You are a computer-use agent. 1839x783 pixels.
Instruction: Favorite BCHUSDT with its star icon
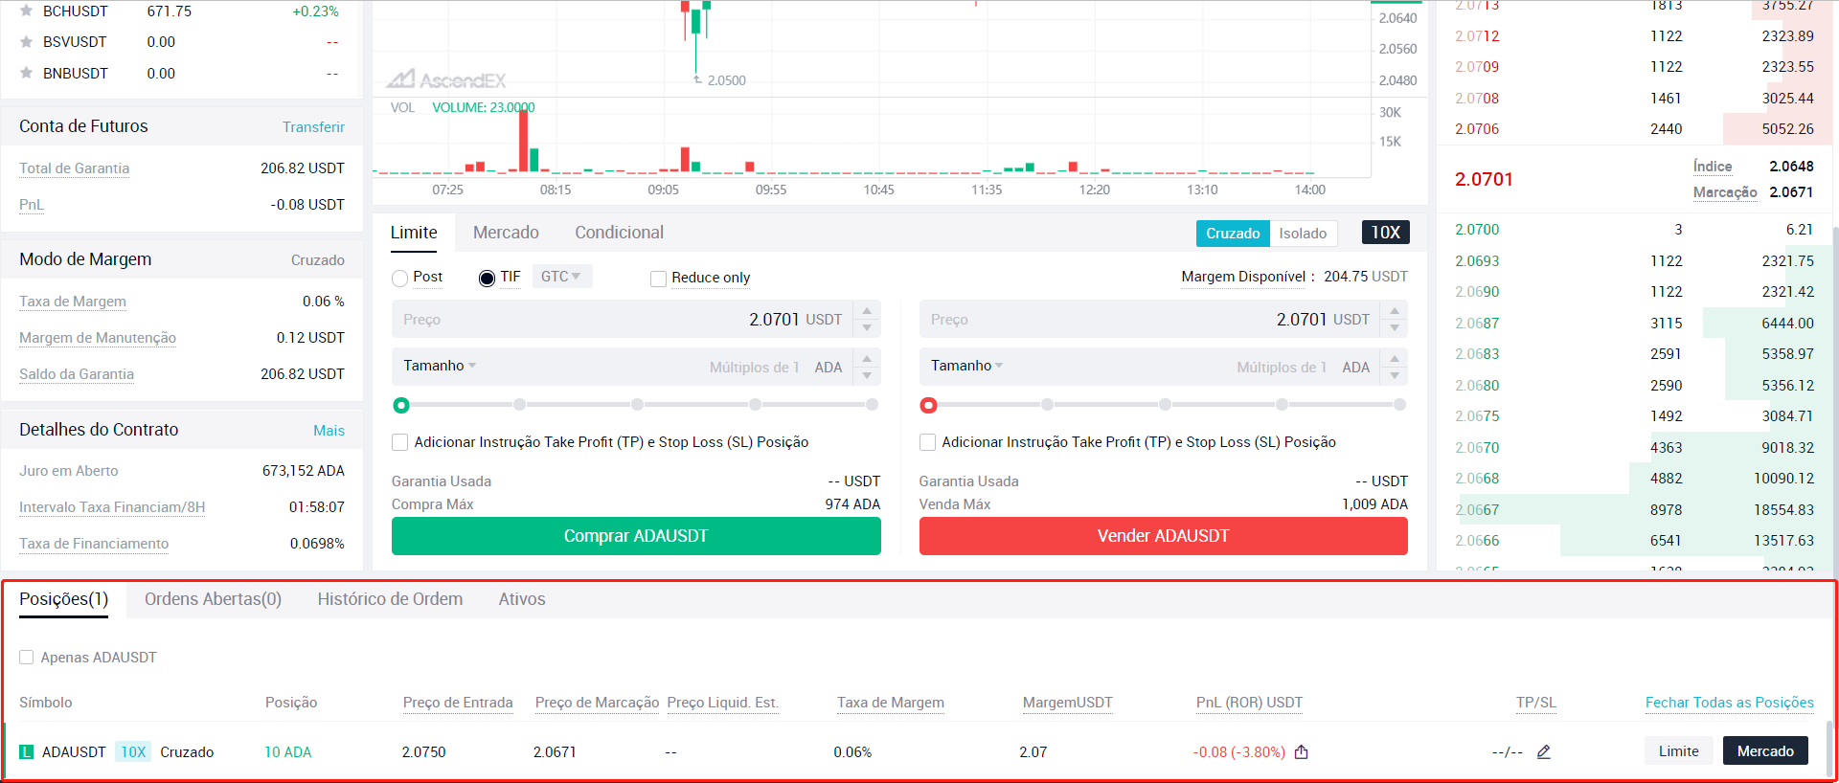tap(27, 11)
